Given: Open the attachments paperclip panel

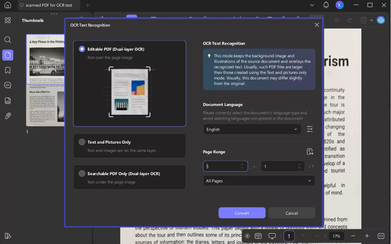Looking at the screenshot, I should pos(8,116).
